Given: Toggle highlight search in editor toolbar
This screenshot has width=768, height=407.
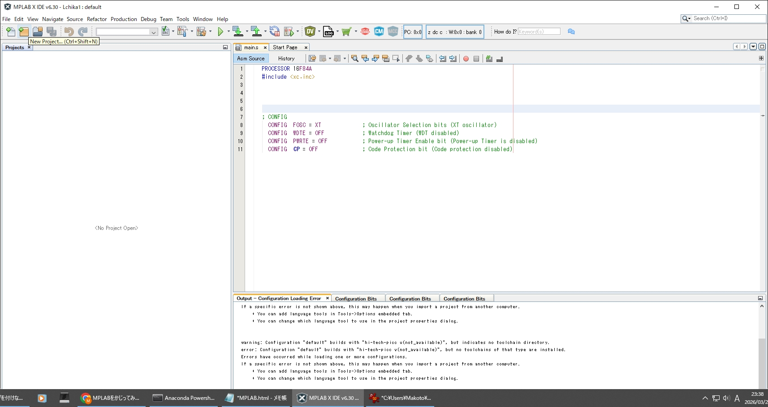Looking at the screenshot, I should coord(386,59).
